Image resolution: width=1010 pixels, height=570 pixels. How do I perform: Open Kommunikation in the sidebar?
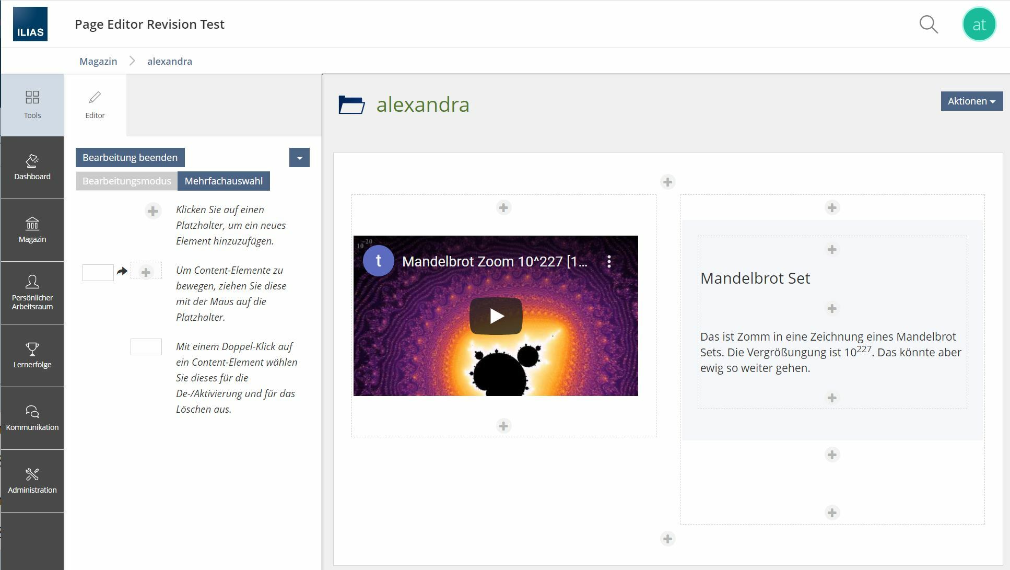point(32,418)
